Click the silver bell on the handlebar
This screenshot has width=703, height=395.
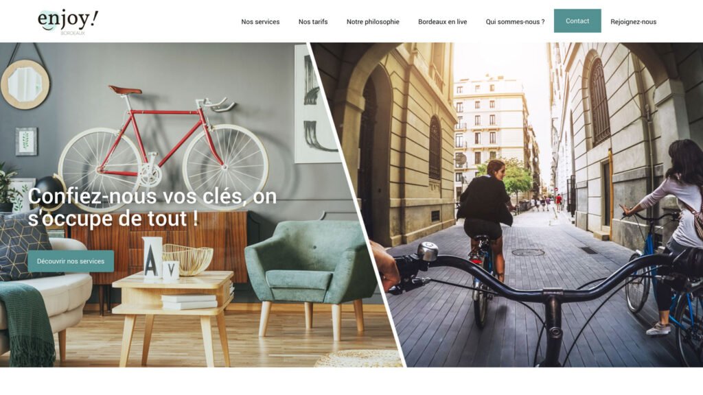coord(428,252)
